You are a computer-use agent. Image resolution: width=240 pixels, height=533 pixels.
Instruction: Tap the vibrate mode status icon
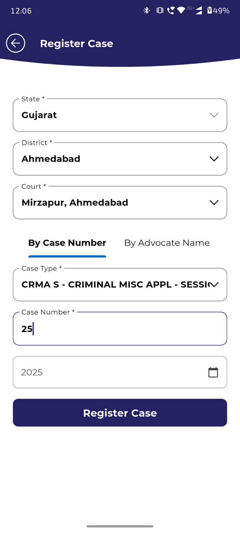pos(160,10)
